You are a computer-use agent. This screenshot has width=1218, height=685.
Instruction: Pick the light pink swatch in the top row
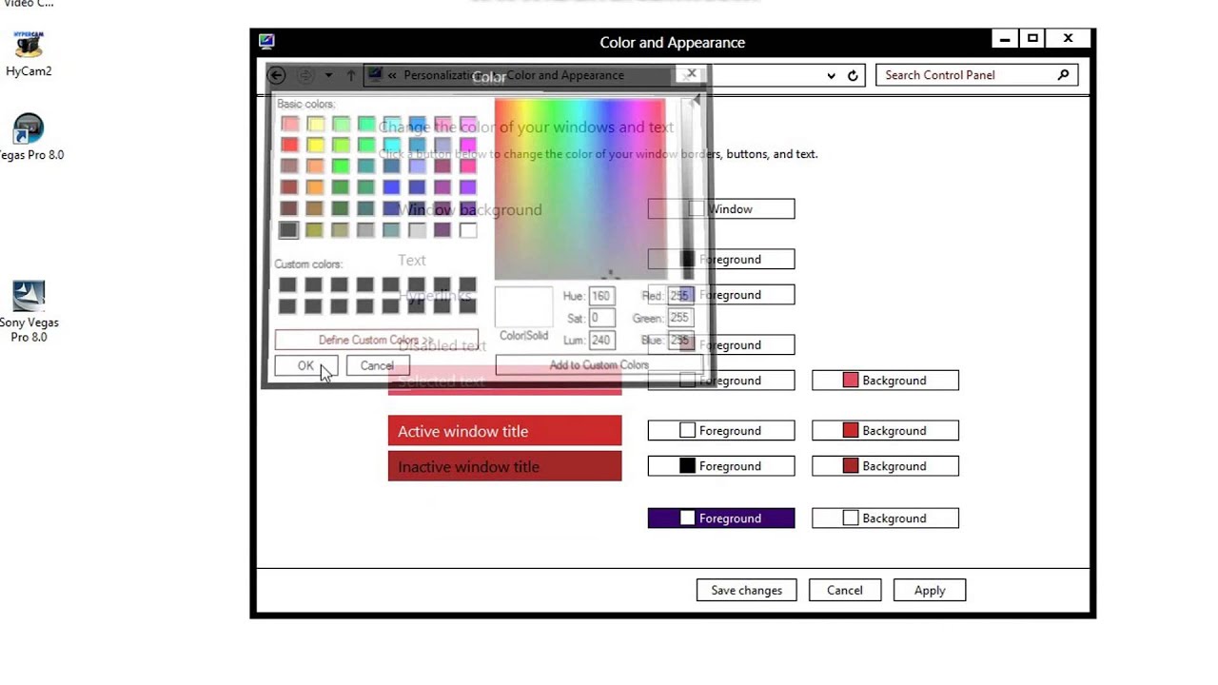pos(289,124)
